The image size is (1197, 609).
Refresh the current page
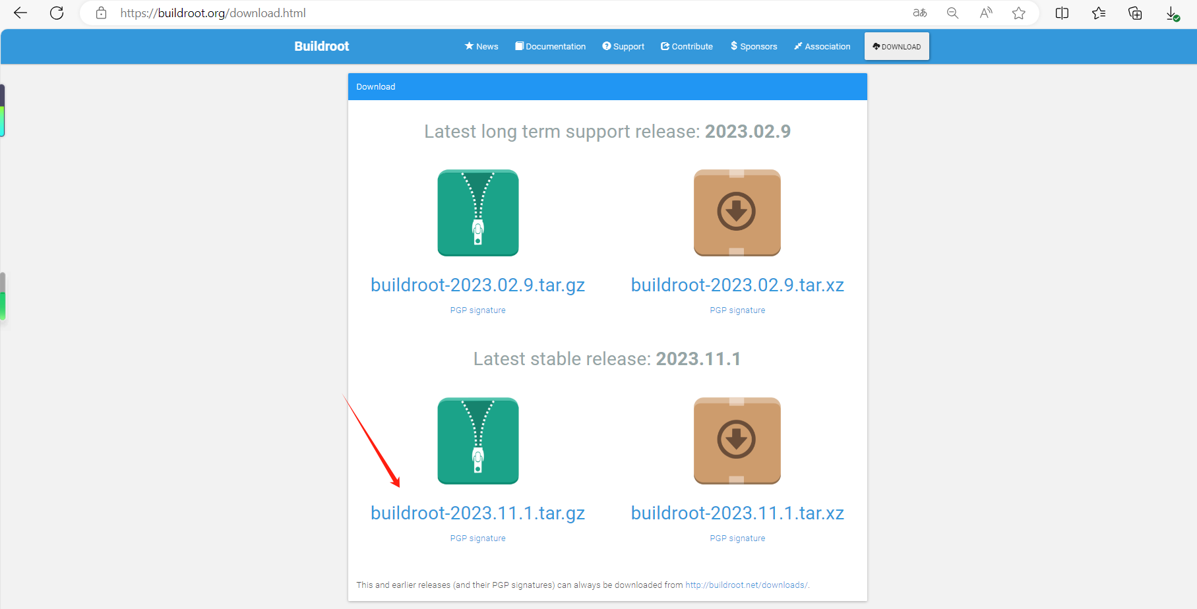(x=57, y=13)
